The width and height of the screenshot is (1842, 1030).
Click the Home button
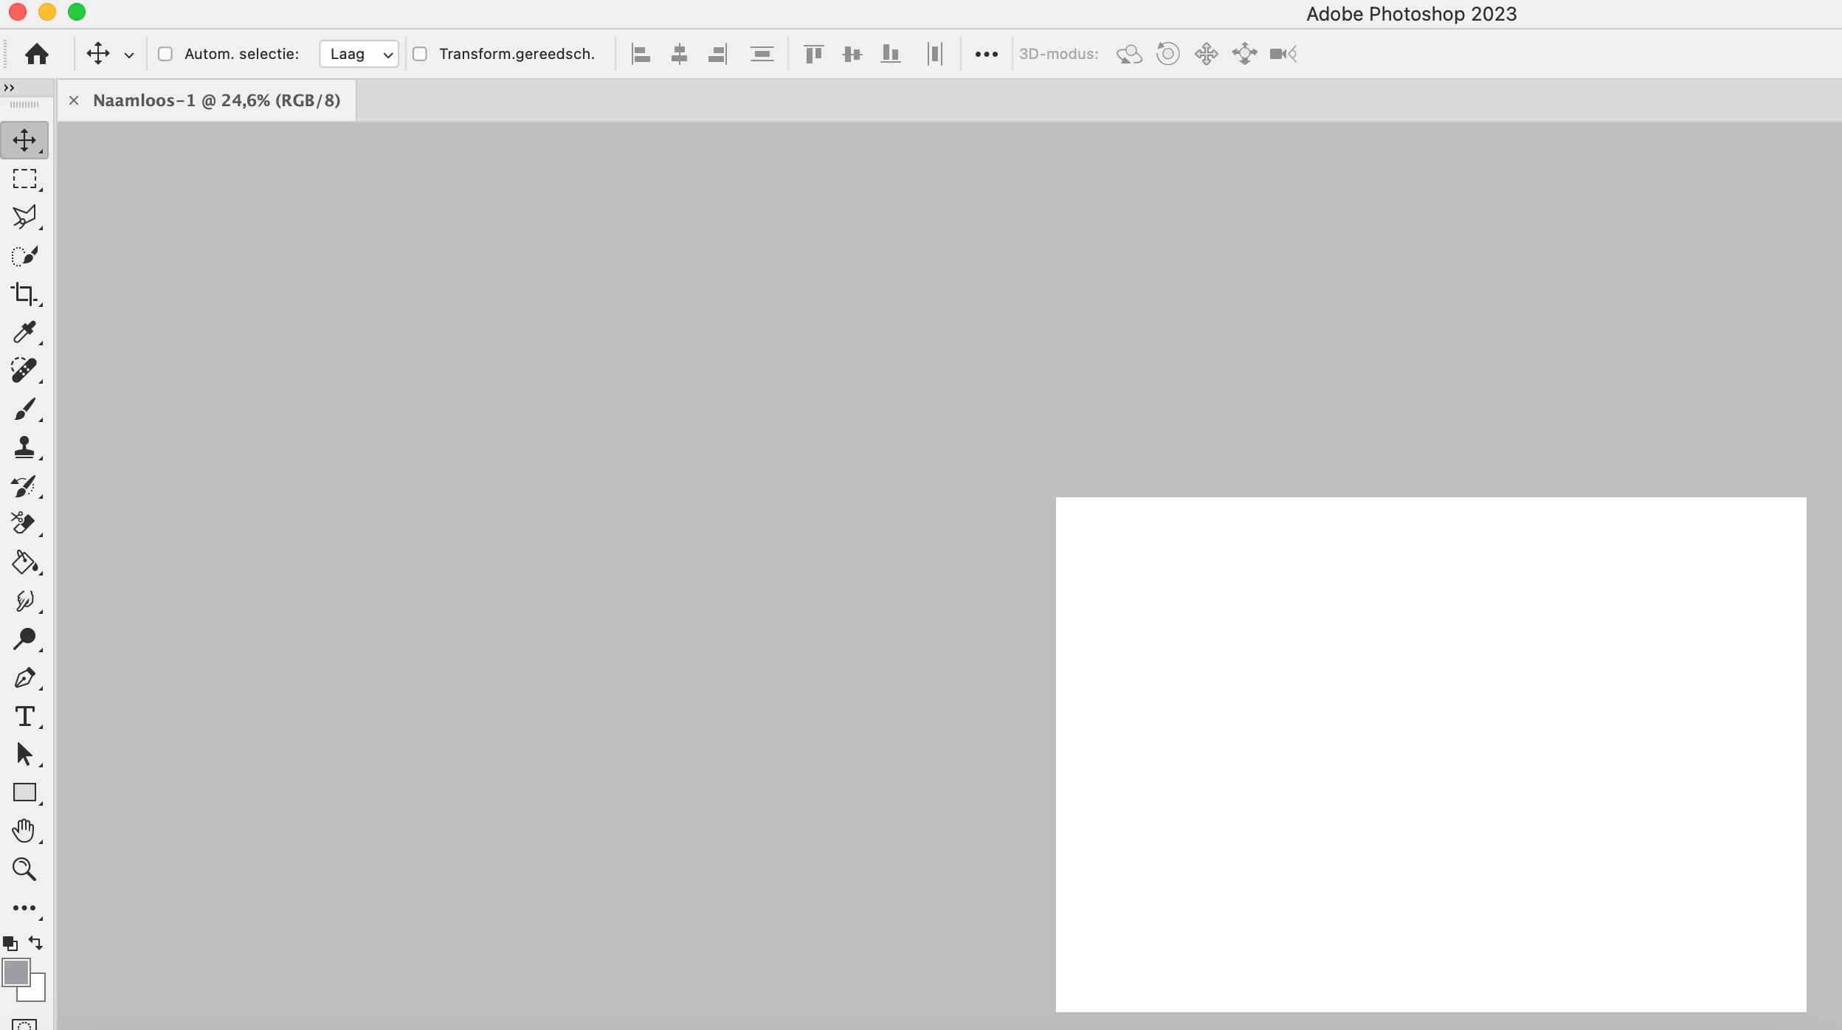pos(36,54)
